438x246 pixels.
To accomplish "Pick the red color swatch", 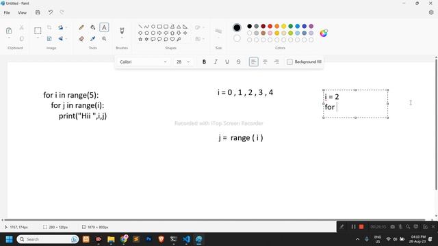I will [x=270, y=26].
